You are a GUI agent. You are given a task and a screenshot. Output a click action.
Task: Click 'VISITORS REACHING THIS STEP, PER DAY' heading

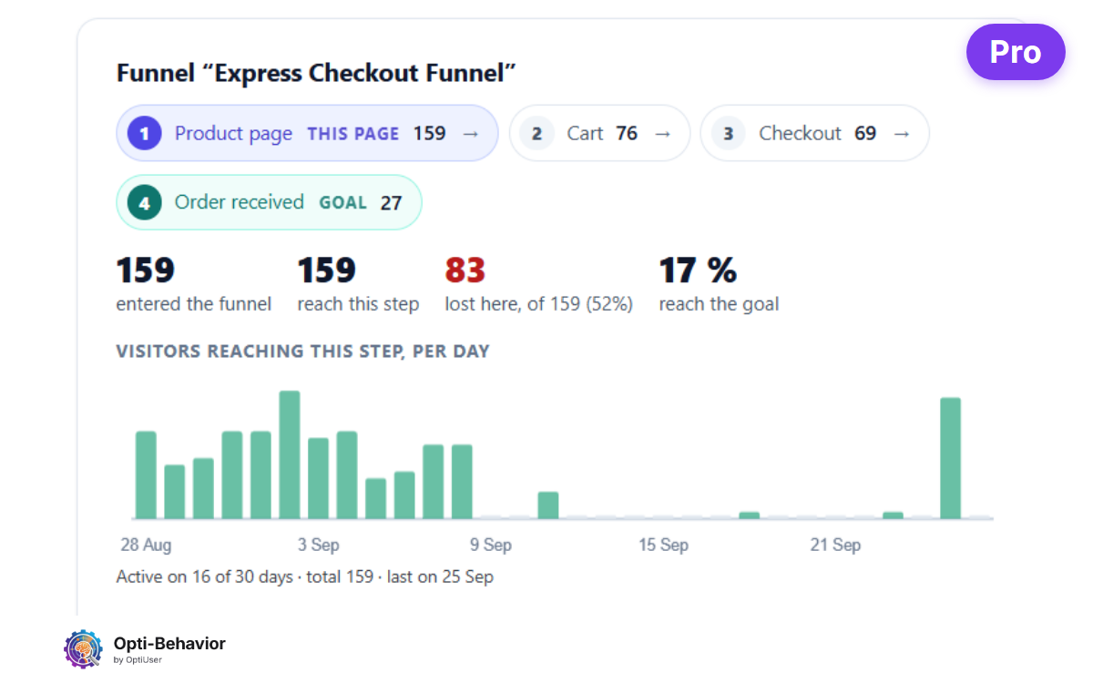click(303, 352)
